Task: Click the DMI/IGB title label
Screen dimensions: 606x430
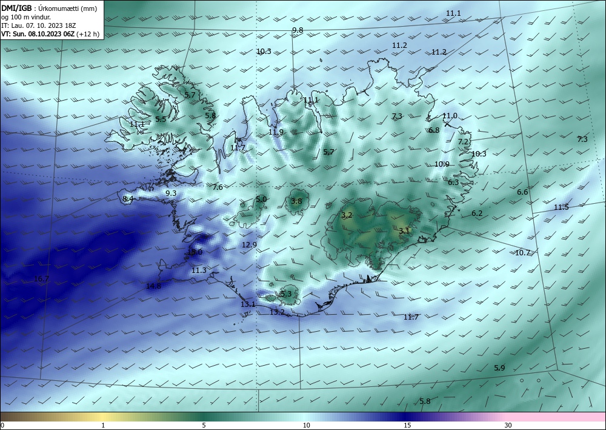Action: pyautogui.click(x=16, y=8)
